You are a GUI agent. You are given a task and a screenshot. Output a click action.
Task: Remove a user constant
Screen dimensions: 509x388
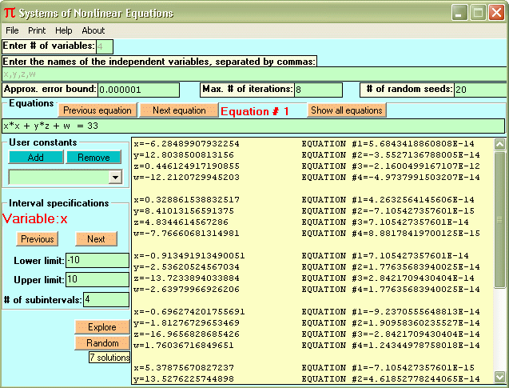(93, 158)
